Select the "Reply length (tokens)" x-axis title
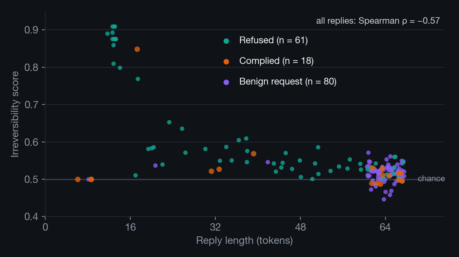459x257 pixels. [244, 240]
